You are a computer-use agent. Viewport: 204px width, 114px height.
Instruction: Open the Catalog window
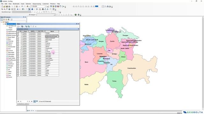pos(53,6)
